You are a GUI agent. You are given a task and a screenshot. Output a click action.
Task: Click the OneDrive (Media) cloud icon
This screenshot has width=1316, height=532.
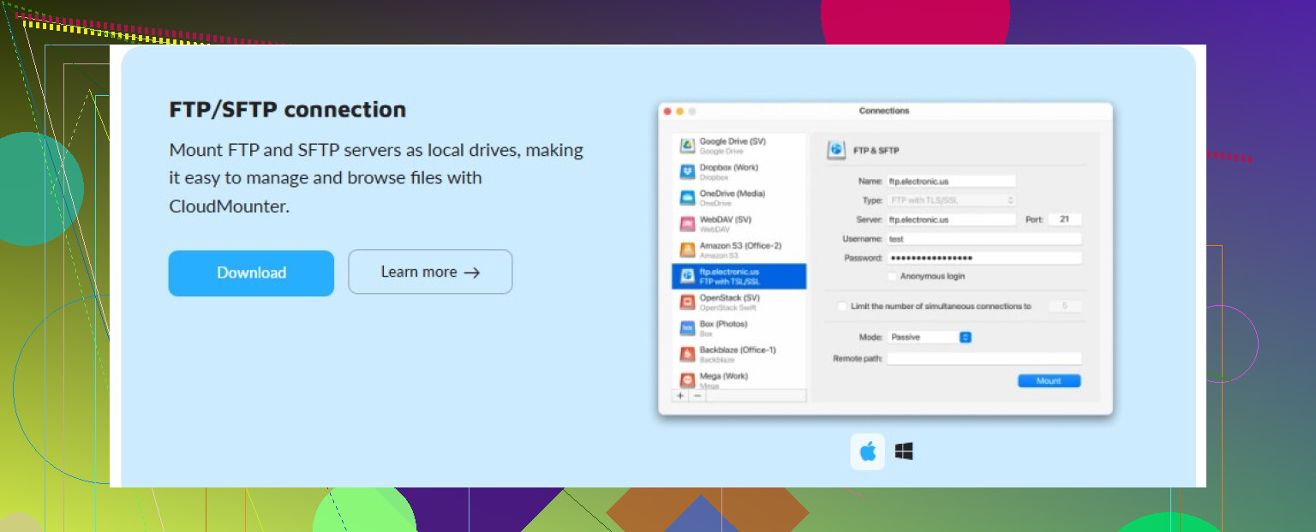point(686,197)
